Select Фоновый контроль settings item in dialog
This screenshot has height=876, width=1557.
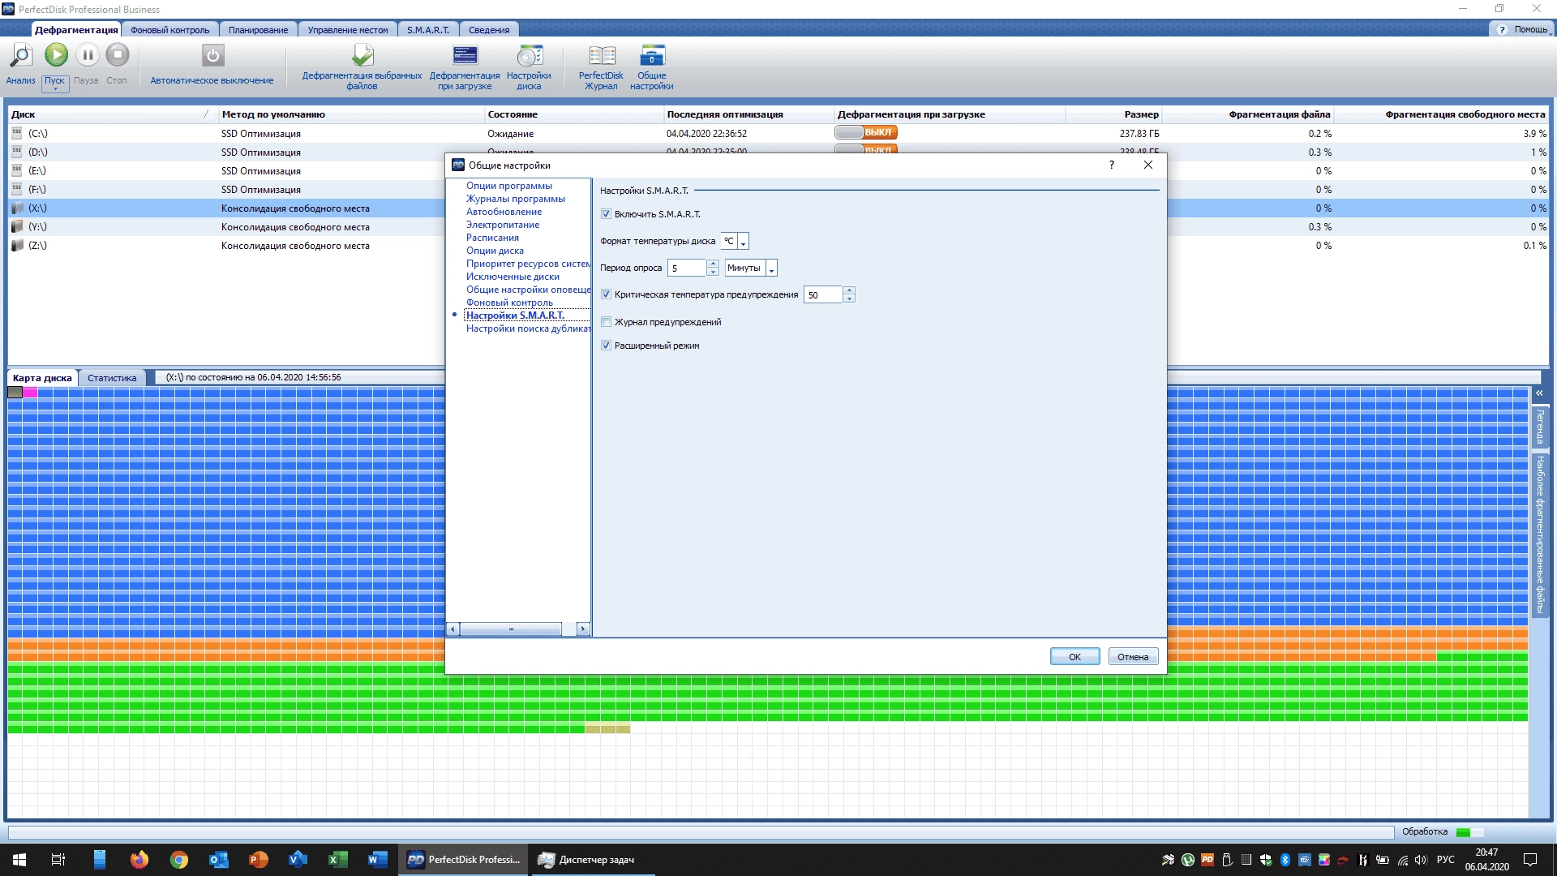[x=509, y=303]
